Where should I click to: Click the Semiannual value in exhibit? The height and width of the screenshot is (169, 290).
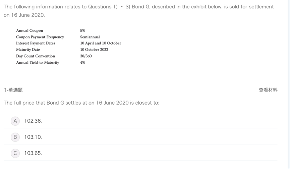point(90,37)
